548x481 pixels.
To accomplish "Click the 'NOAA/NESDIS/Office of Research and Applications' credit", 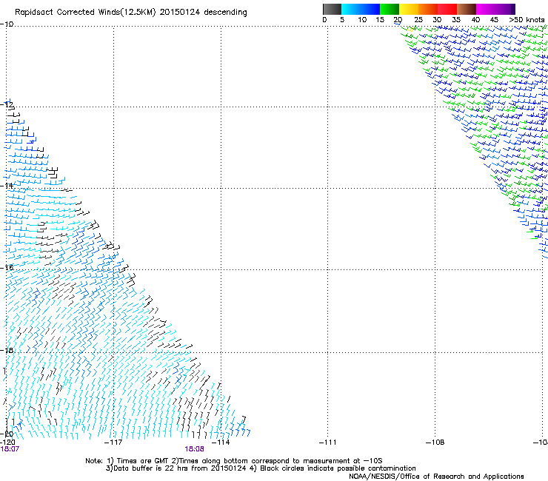I will (436, 477).
